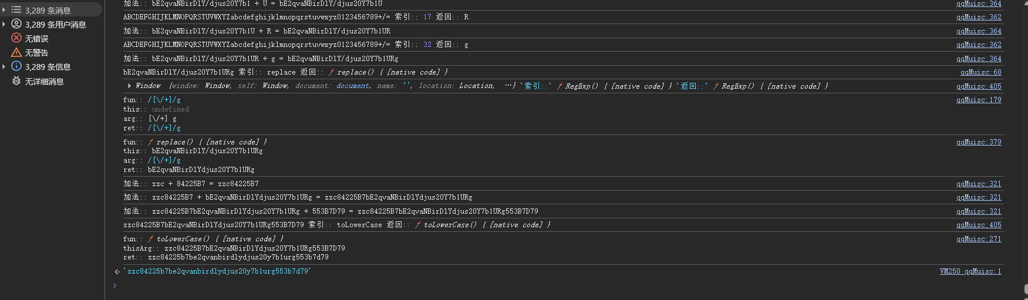The height and width of the screenshot is (300, 1028).
Task: Select the all-messages list icon
Action: tap(16, 10)
